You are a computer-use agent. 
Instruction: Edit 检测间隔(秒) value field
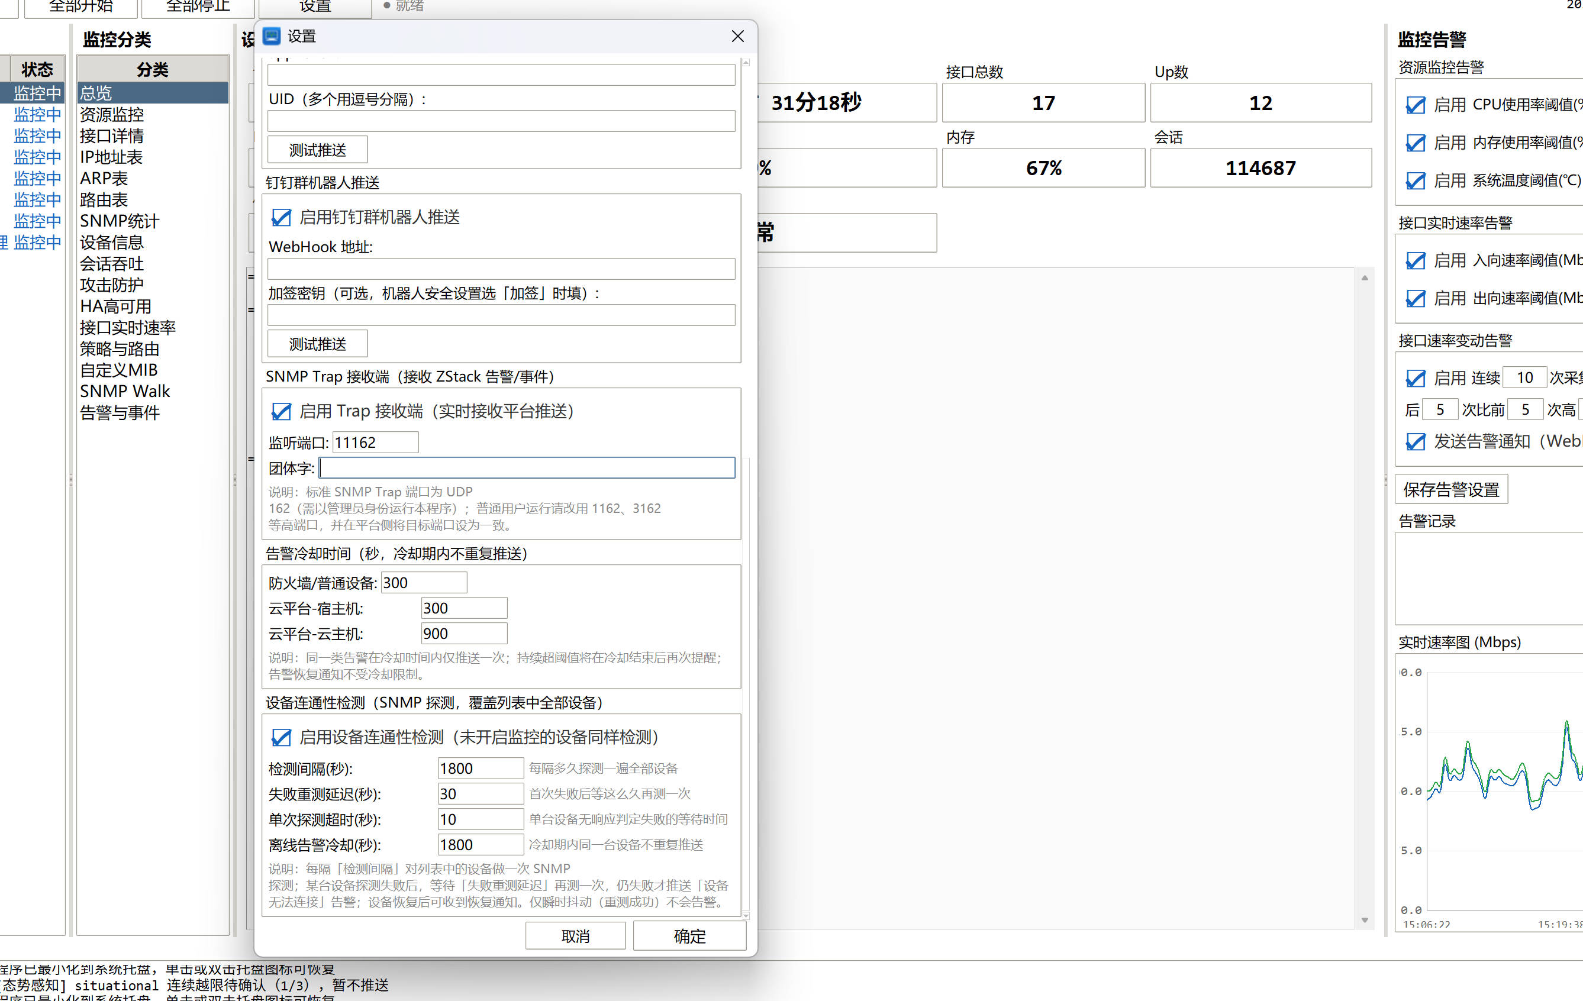481,768
